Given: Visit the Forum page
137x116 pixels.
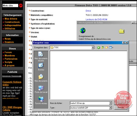Looking at the screenshot, I should [x=8, y=52].
